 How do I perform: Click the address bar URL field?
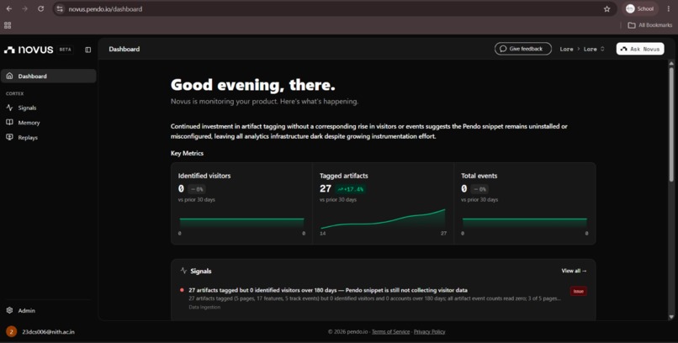(x=333, y=8)
